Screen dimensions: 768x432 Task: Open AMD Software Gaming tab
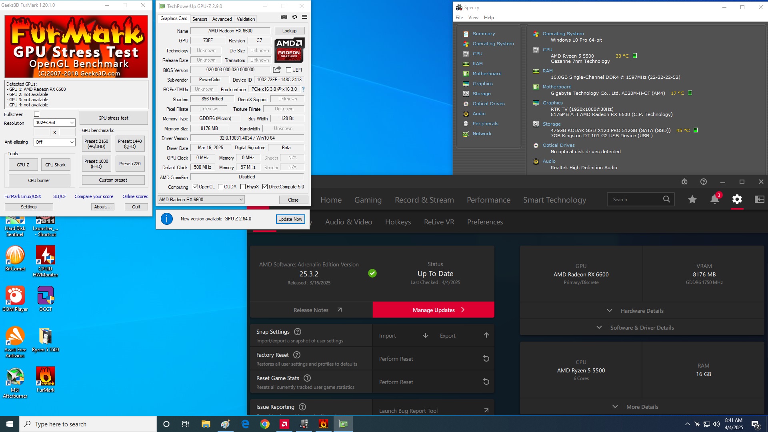coord(368,200)
